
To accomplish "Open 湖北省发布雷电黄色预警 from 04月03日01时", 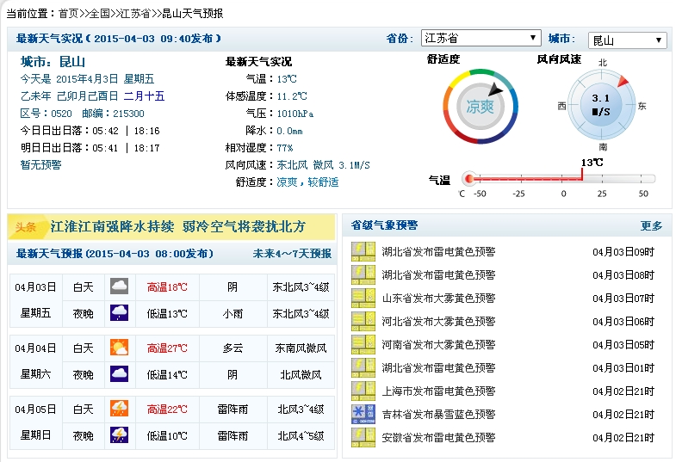I will pyautogui.click(x=438, y=367).
